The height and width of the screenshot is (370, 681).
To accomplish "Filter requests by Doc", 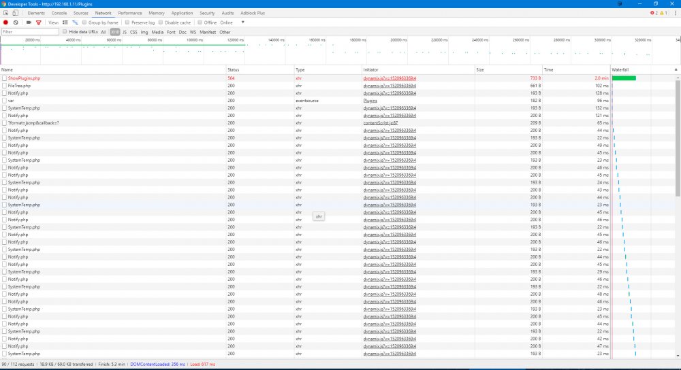I will click(x=183, y=32).
